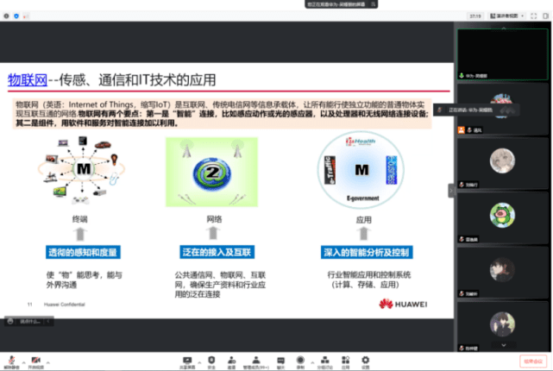Start screen sharing from the toolbar

tap(187, 362)
